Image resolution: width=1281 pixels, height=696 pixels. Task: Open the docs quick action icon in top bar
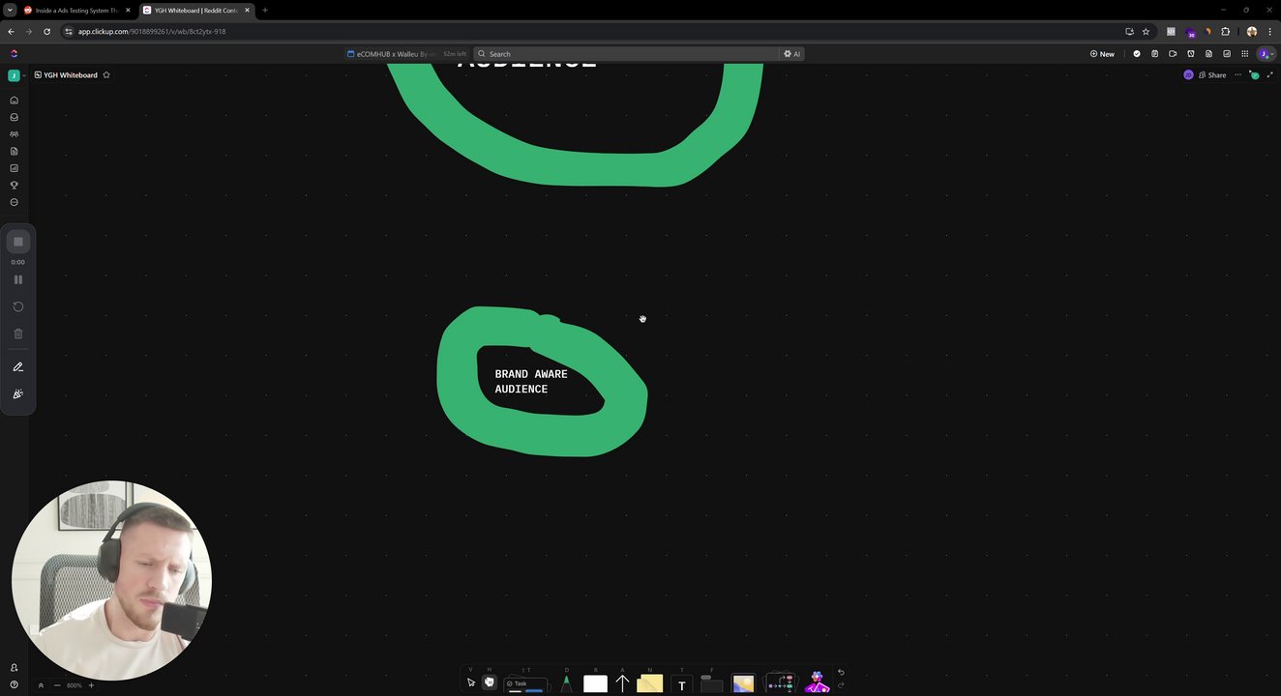click(x=1208, y=54)
